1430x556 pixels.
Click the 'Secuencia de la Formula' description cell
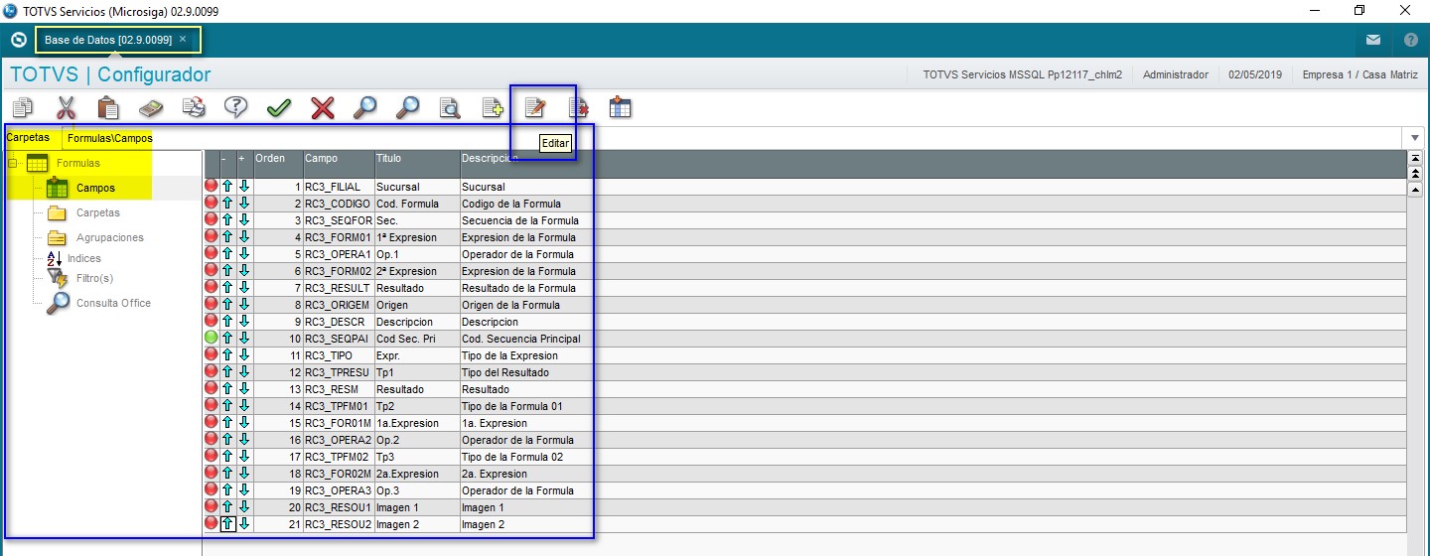520,219
